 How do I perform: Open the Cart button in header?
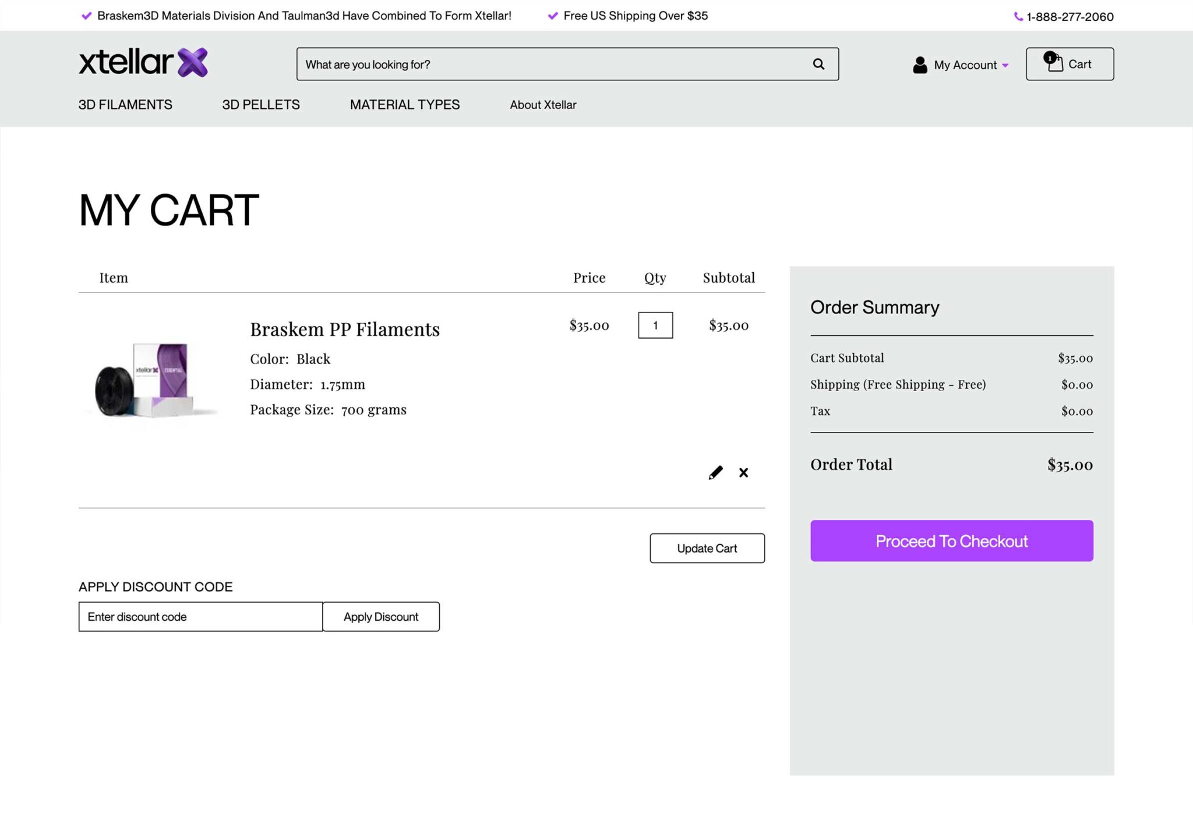[1070, 64]
